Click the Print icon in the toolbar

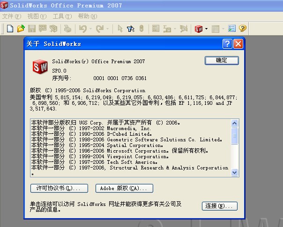coord(67,29)
